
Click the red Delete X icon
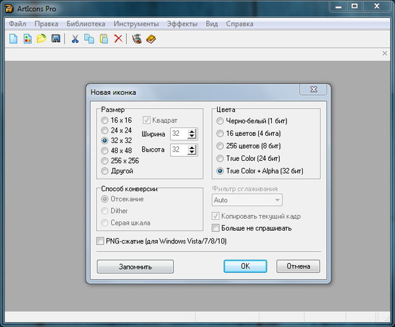[x=118, y=39]
